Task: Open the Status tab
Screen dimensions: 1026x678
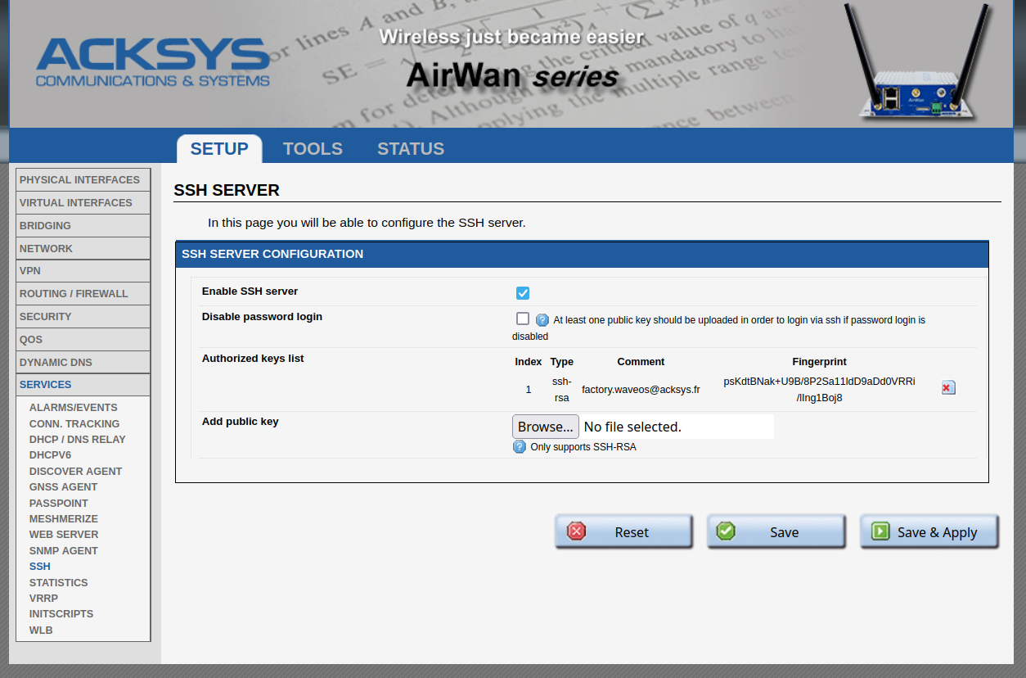Action: (x=411, y=149)
